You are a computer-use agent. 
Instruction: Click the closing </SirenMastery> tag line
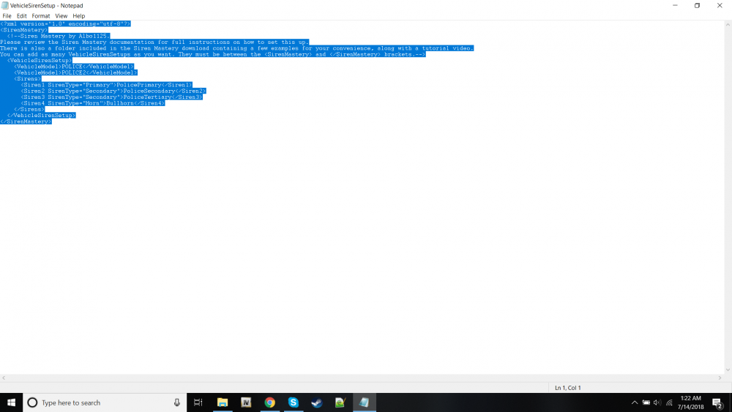point(26,121)
